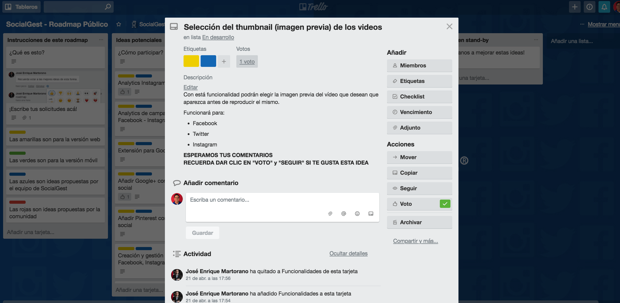Viewport: 620px width, 303px height.
Task: Move card with Mover
Action: click(419, 157)
